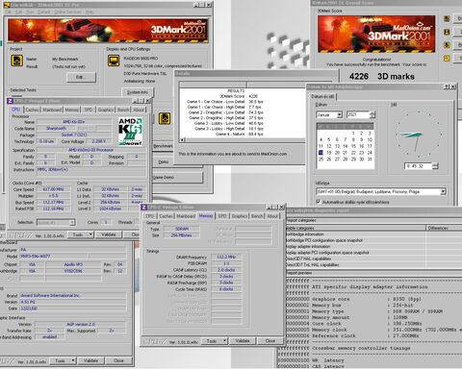Click DRAM Frequency value in CPU-Z Memory window

tap(226, 257)
